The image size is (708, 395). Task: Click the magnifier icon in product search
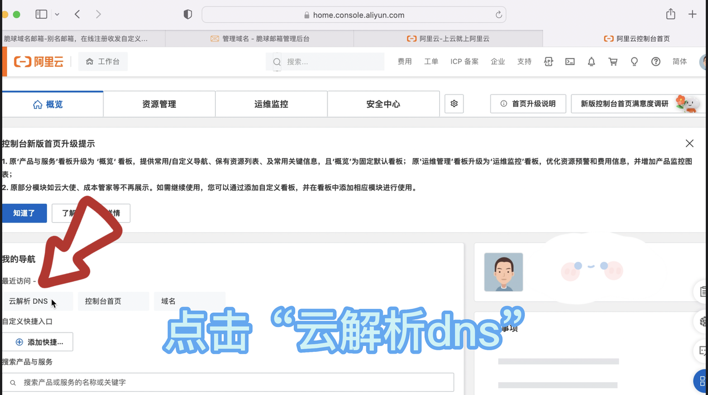(x=13, y=382)
